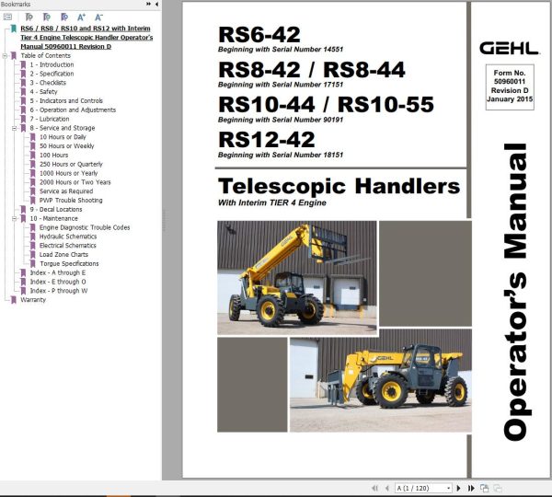Click the blue-purple bookmark tool icon left of A+
Image resolution: width=552 pixels, height=497 pixels.
64,17
